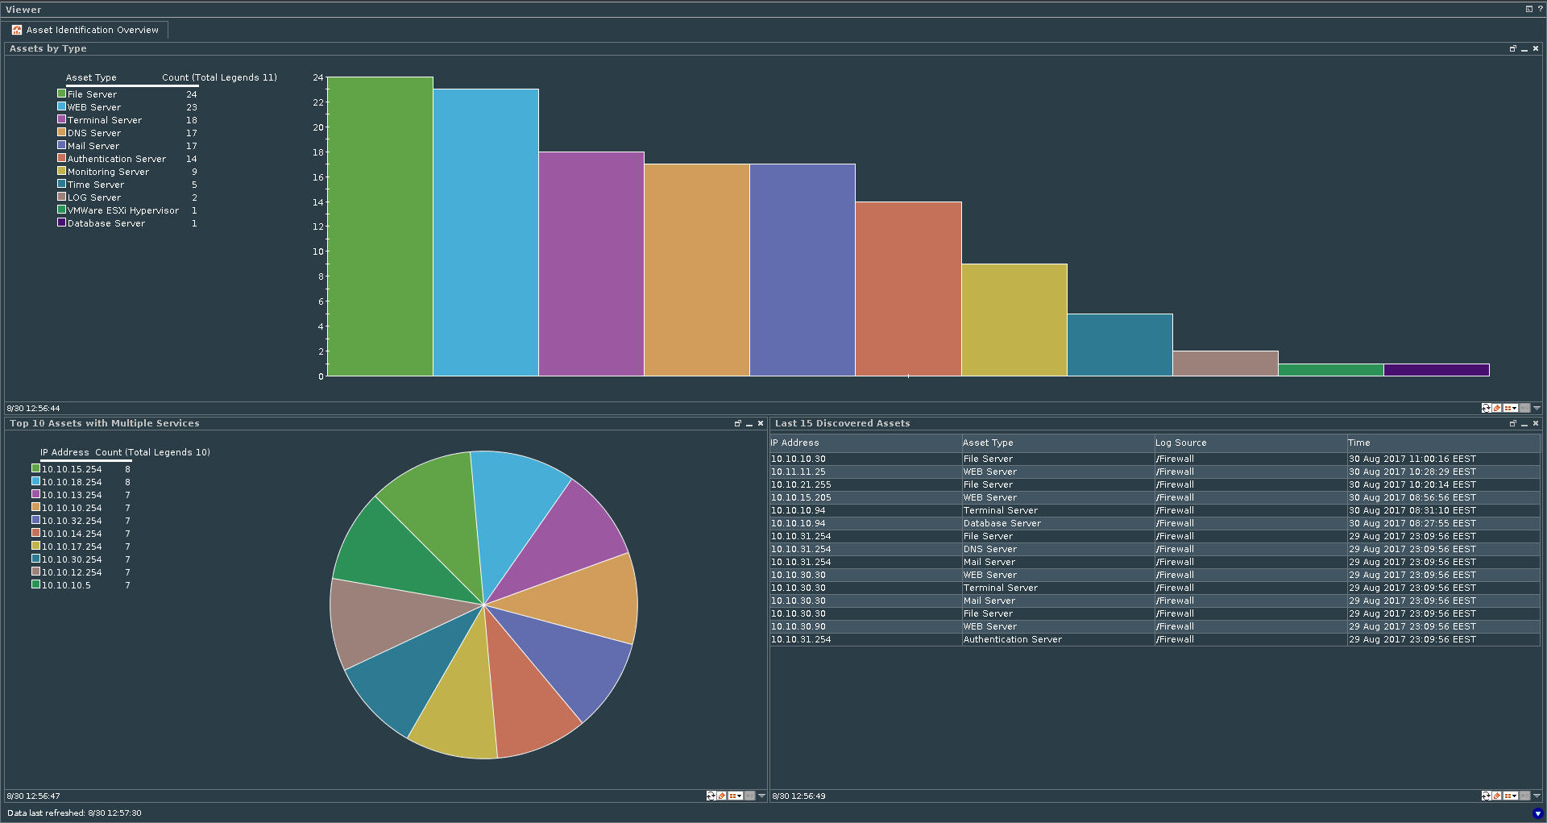Screen dimensions: 1547x823
Task: Click the blue icon in bottom status bar
Action: (x=1537, y=813)
